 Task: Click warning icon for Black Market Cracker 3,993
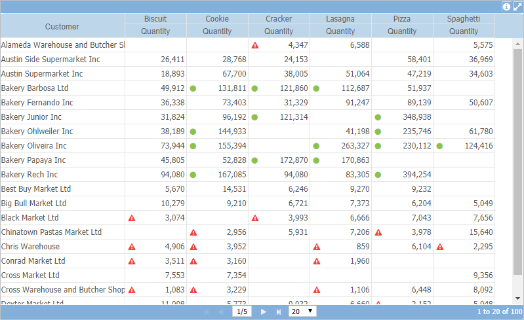point(255,219)
